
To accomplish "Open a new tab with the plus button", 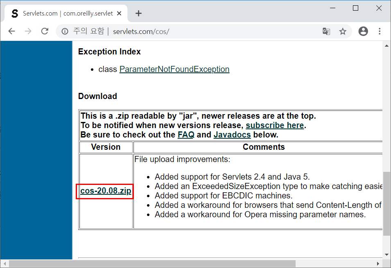I will point(138,13).
